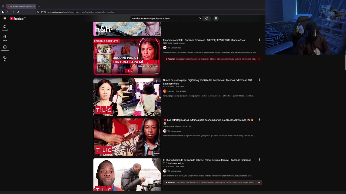Visit TLC Latinoamérica channel under motor video

click(174, 171)
